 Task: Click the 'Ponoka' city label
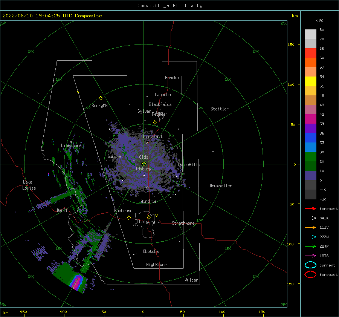point(172,78)
